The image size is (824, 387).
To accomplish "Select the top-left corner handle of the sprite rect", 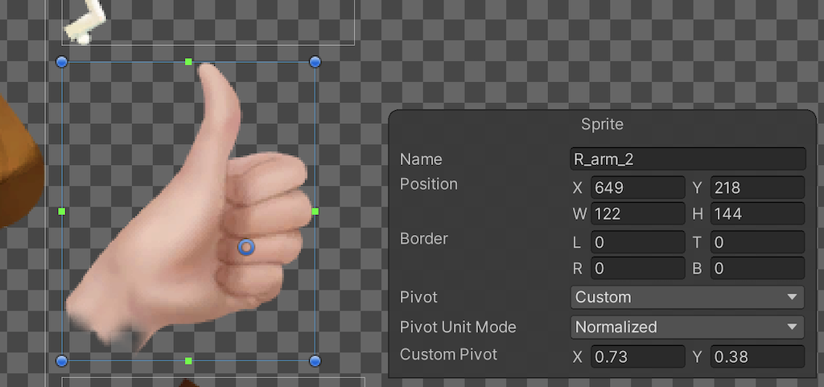I will point(62,62).
